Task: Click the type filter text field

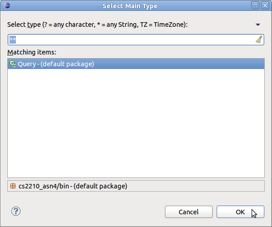Action: (x=131, y=39)
